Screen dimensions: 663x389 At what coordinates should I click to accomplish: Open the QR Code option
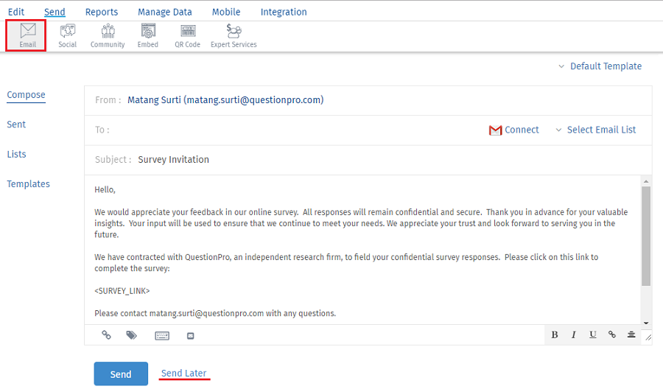(188, 35)
